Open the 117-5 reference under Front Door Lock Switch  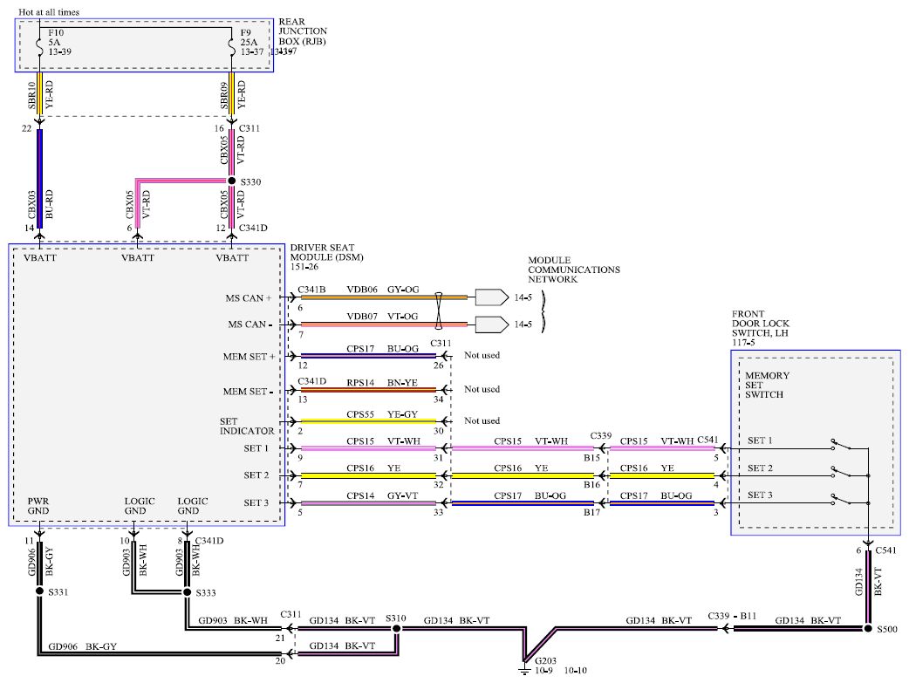click(743, 343)
